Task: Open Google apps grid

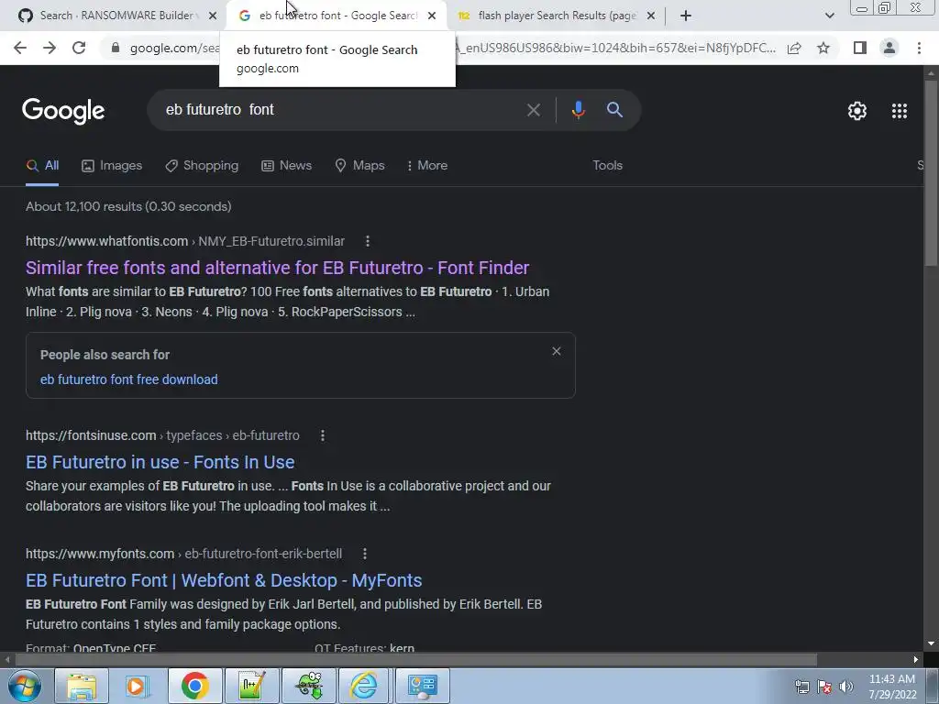Action: pos(899,111)
